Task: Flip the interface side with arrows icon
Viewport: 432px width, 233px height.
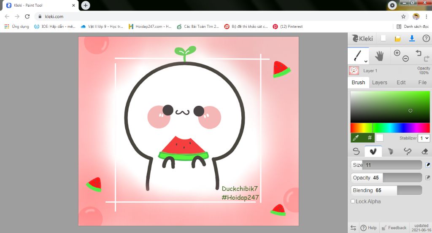Action: 353,228
